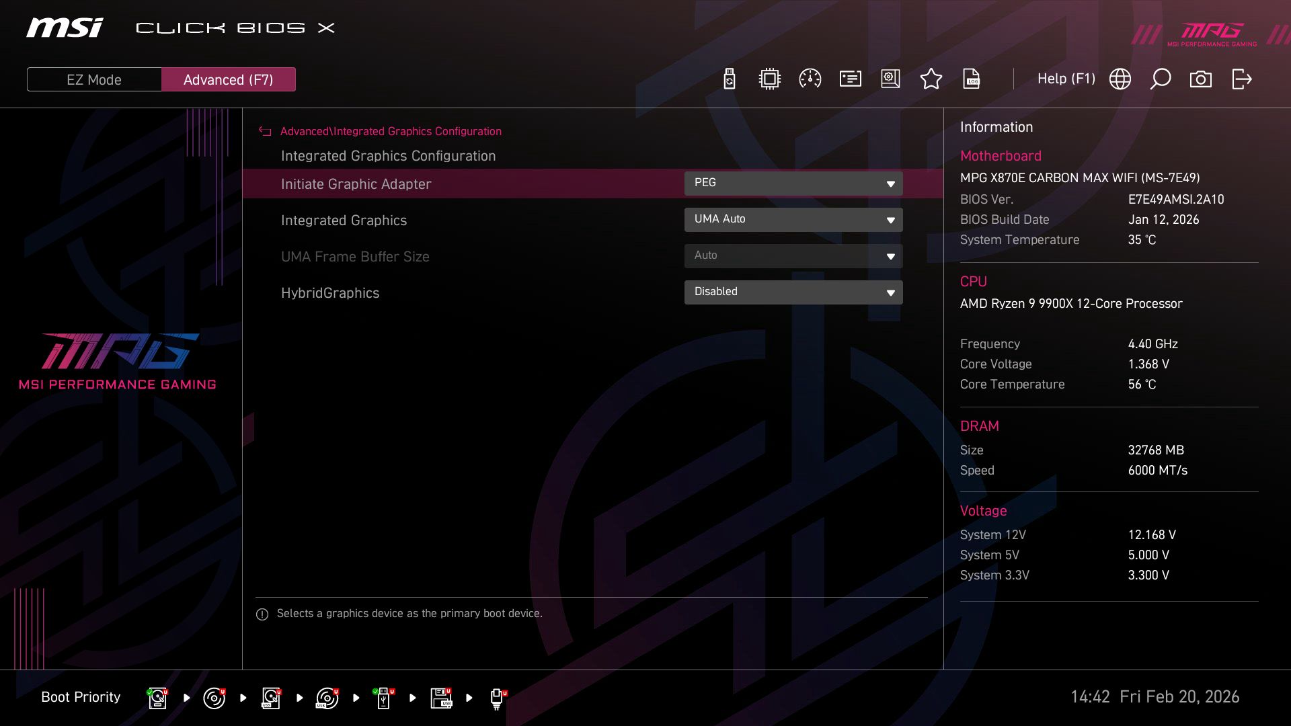
Task: Open the search magnifier tool
Action: [x=1160, y=79]
